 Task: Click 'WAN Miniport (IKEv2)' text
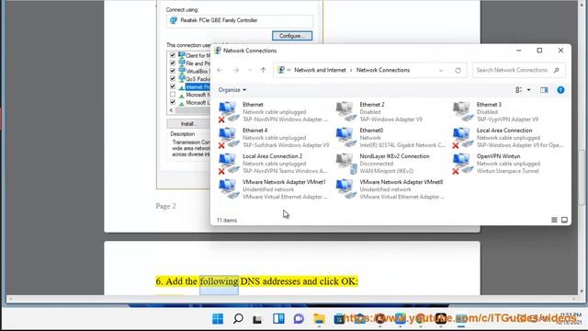coord(386,171)
